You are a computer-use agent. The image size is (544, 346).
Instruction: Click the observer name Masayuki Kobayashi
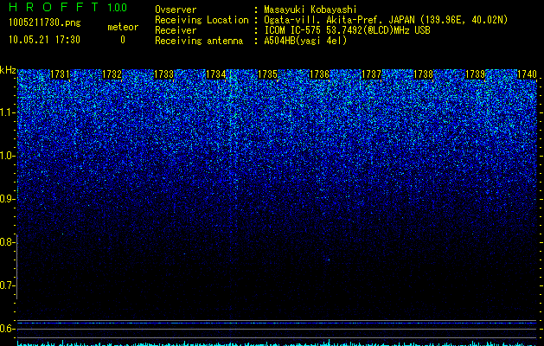(310, 10)
